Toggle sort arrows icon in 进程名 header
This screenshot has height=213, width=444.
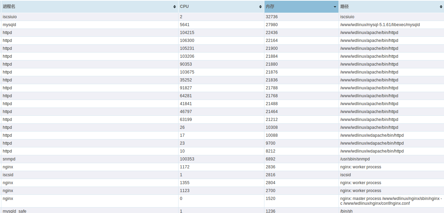click(x=175, y=7)
